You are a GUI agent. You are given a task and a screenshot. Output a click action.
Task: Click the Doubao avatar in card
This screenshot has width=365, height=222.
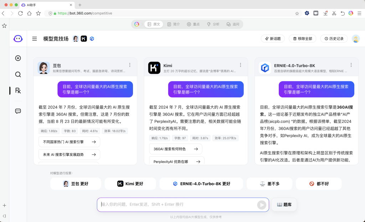click(x=43, y=68)
